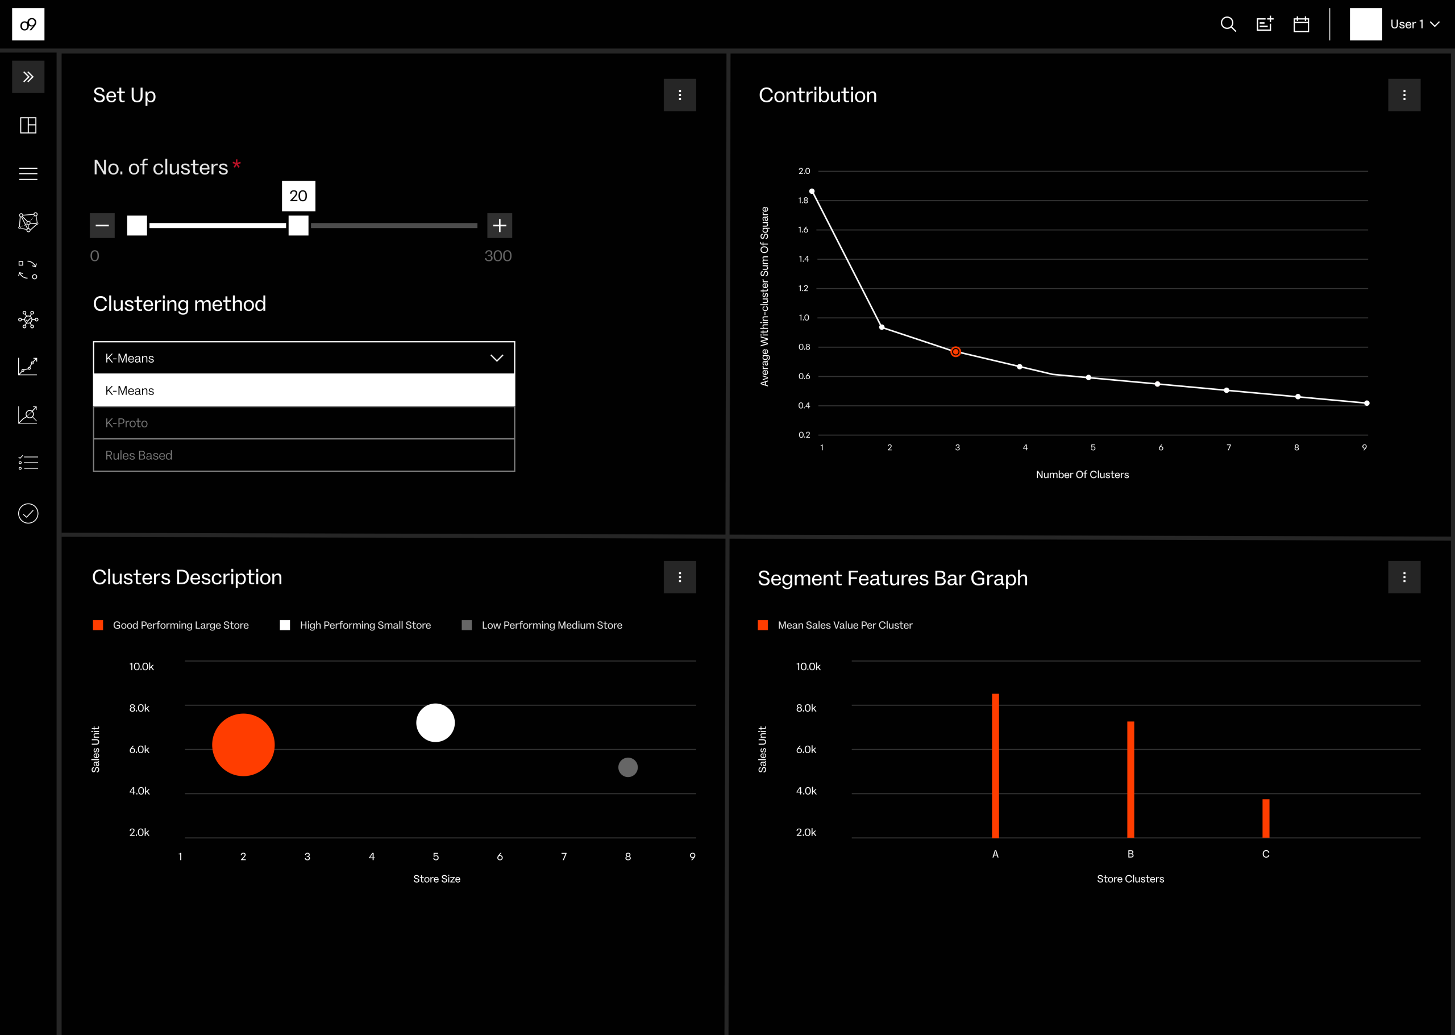Screen dimensions: 1455x1035
Task: Select the Good Performing Large Store legend swatch
Action: (98, 625)
